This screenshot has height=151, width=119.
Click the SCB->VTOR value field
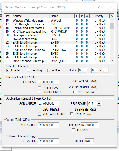(48, 125)
